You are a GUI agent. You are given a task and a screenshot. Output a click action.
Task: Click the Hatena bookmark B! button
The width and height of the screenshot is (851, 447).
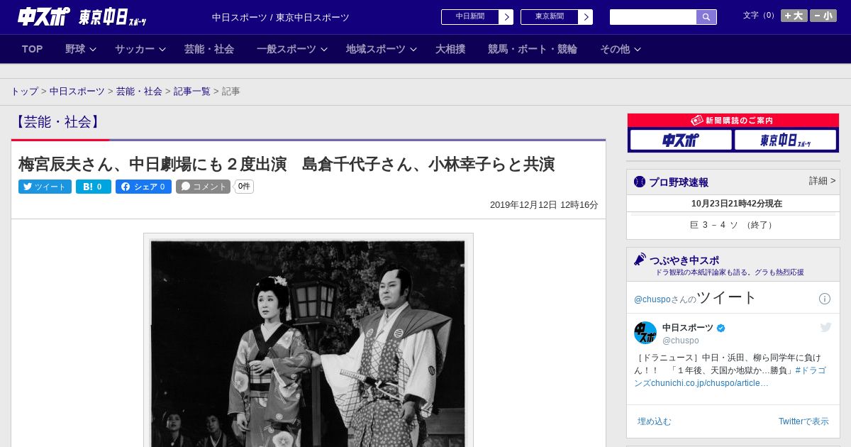coord(94,187)
